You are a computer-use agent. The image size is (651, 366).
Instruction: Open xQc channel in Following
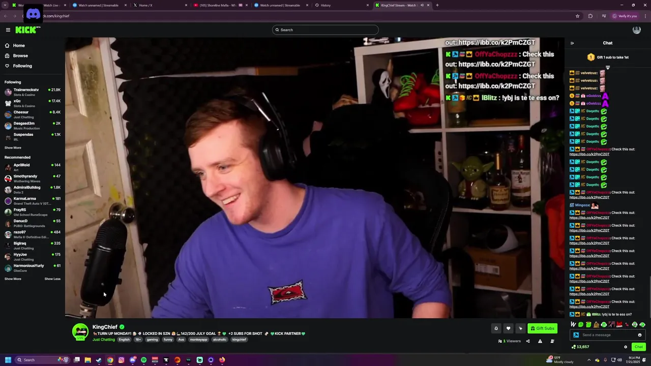33,103
